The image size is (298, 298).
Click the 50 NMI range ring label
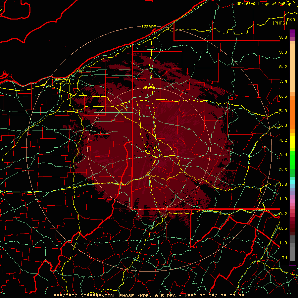coord(149,87)
